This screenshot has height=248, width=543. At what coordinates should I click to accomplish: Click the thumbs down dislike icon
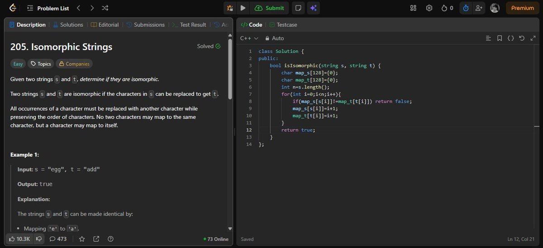[39, 239]
